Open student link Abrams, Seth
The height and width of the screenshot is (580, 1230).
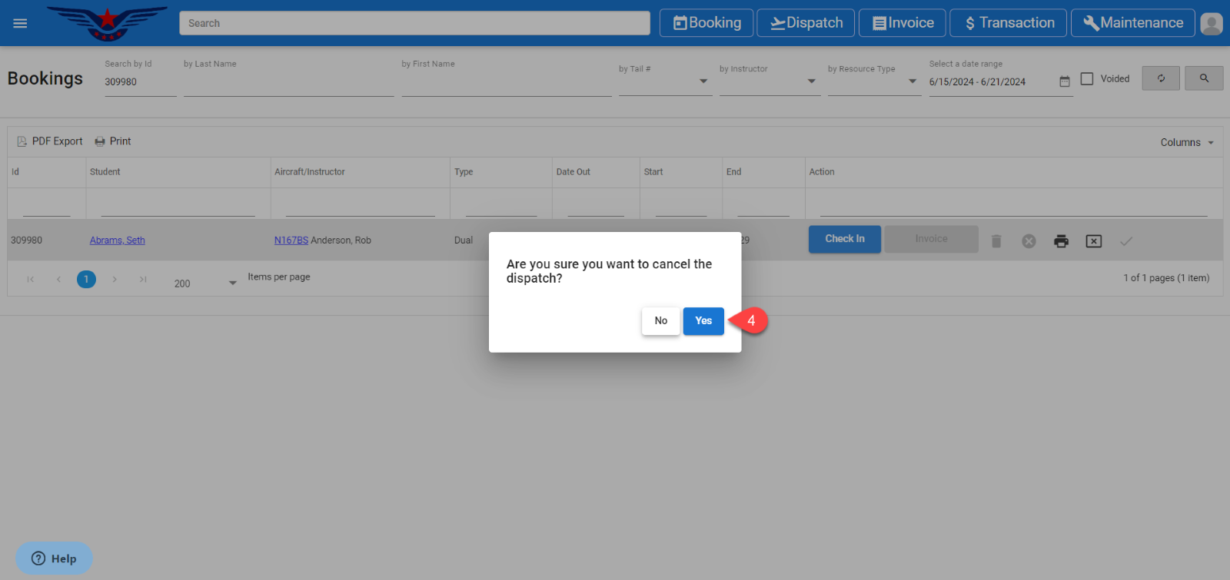click(117, 240)
